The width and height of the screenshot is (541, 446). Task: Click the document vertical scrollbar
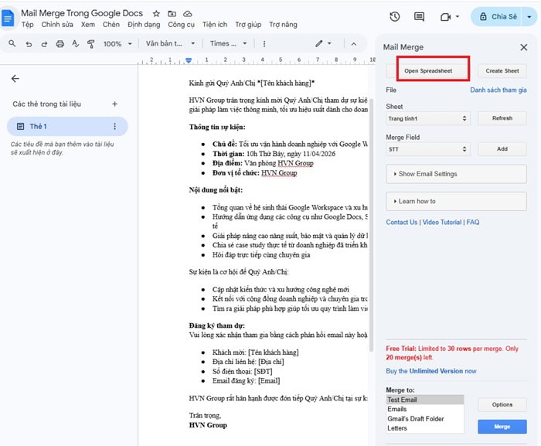372,224
